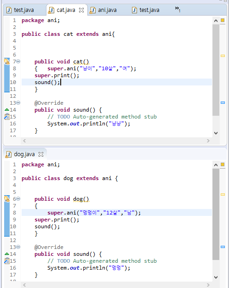
Task: Click System.out.println("멍멍") line
Action: pyautogui.click(x=89, y=268)
